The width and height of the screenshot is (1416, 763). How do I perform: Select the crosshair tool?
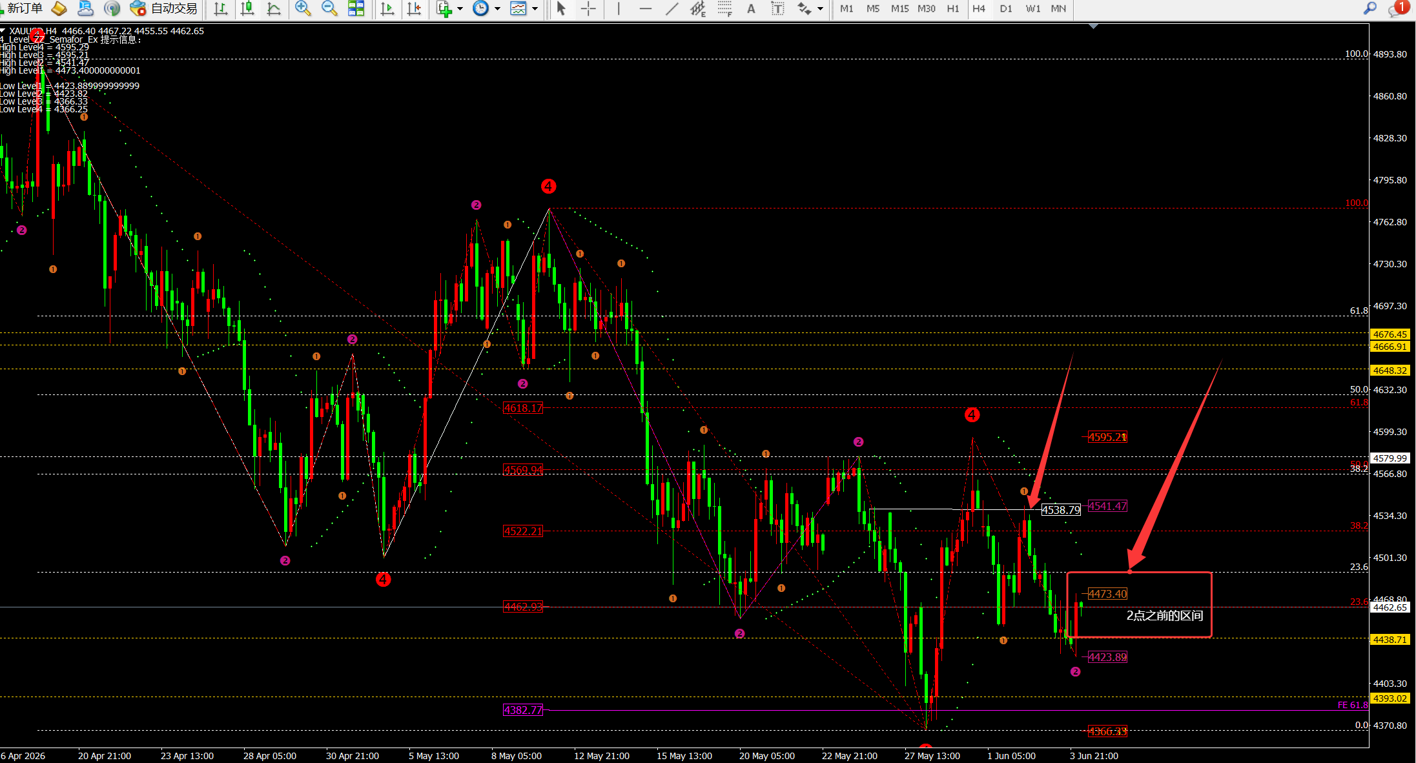pyautogui.click(x=588, y=8)
